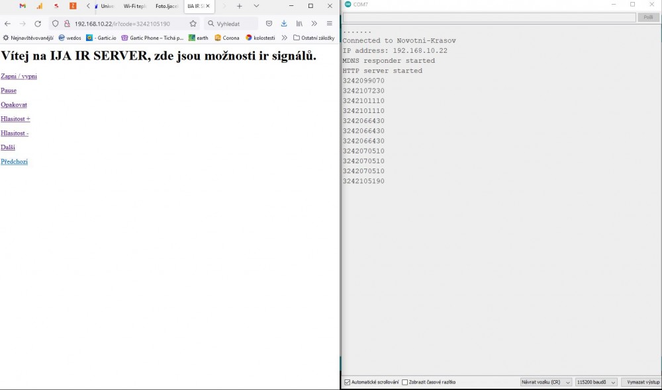Click the Zapni / vypni link
Viewport: 662px width, 390px height.
coord(19,76)
